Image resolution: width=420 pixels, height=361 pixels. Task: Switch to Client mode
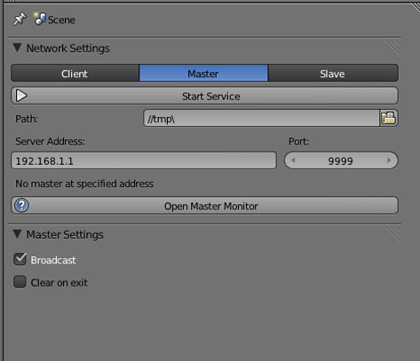(75, 73)
